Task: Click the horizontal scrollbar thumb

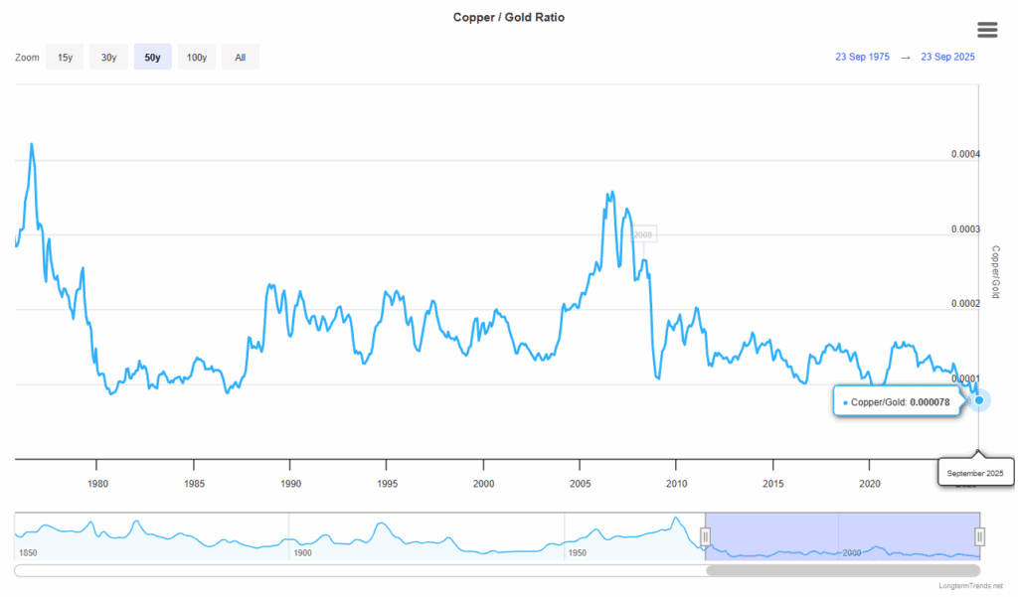Action: (x=842, y=571)
